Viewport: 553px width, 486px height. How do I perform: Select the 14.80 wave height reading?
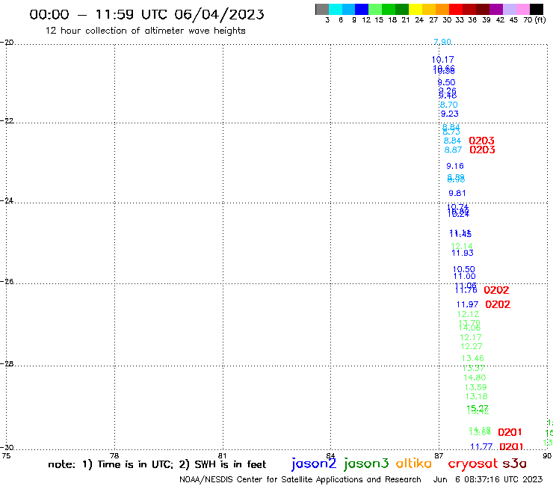click(475, 378)
